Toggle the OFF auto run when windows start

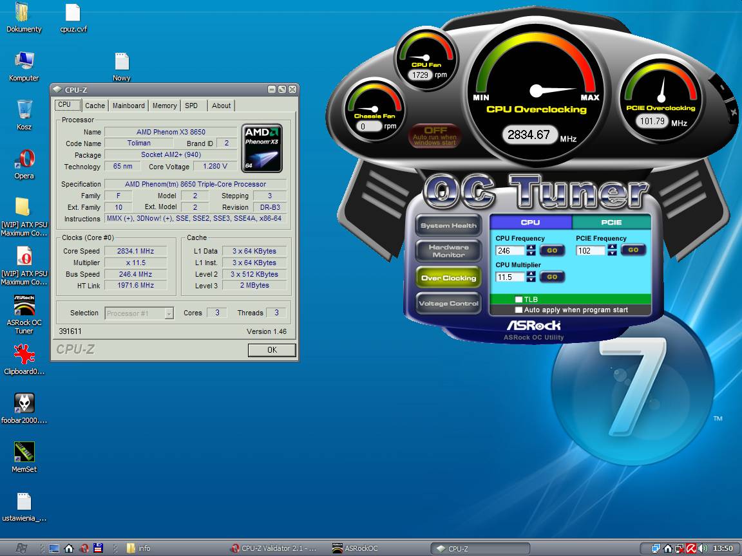pyautogui.click(x=434, y=136)
